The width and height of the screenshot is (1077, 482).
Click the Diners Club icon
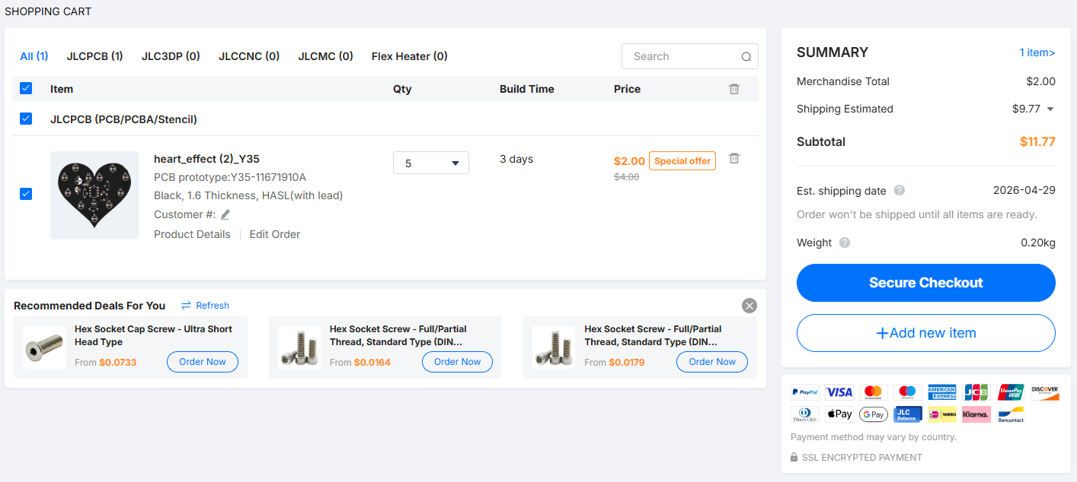click(805, 414)
